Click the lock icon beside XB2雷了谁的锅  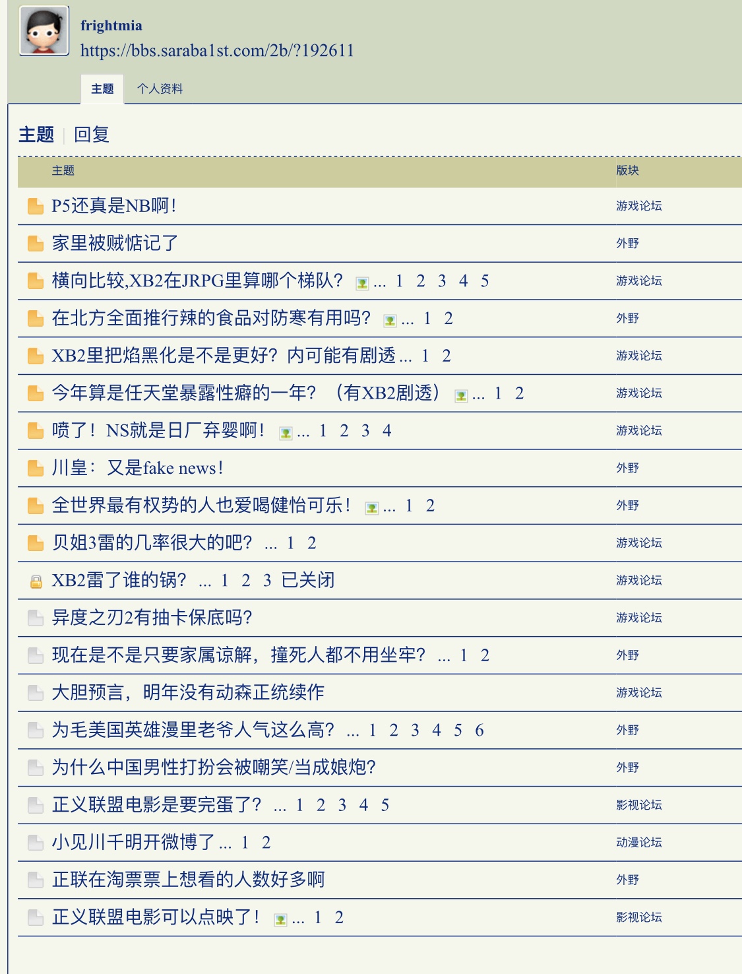click(x=36, y=581)
